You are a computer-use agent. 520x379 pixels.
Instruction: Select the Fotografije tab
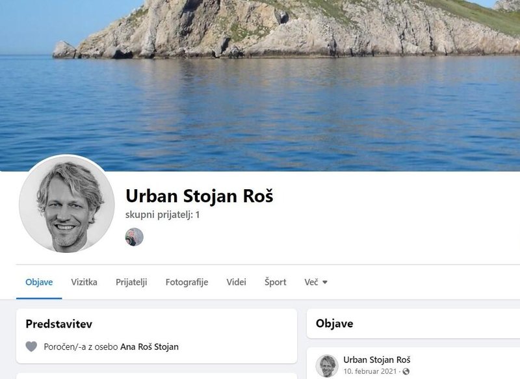point(187,282)
